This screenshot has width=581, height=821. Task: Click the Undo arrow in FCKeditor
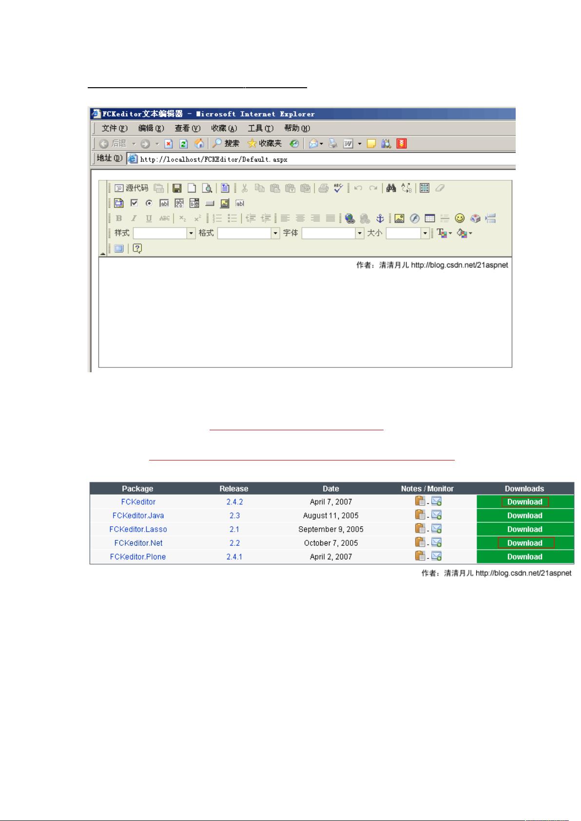point(358,188)
